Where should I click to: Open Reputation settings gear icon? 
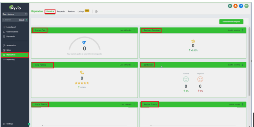(96, 12)
